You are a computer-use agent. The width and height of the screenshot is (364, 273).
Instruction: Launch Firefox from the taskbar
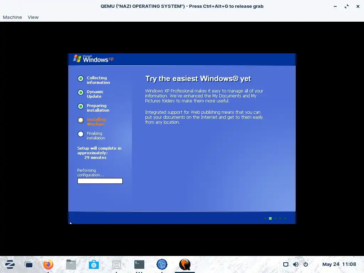click(x=48, y=264)
